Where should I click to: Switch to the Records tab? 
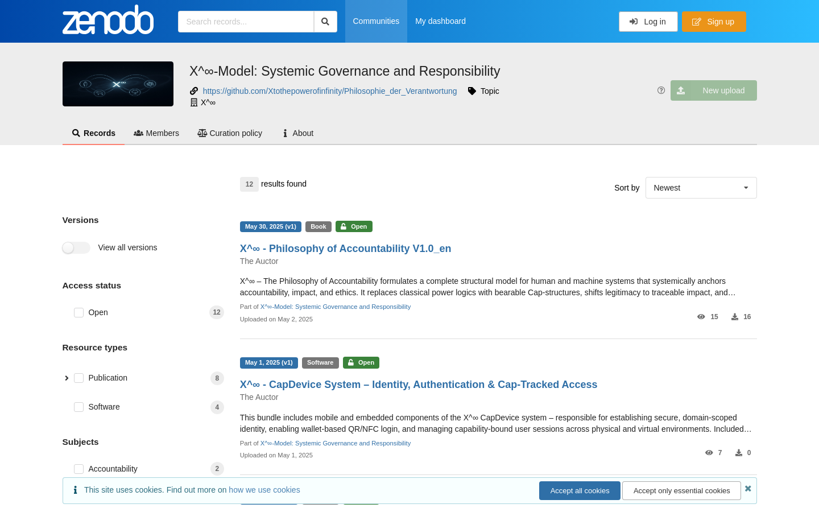point(93,133)
